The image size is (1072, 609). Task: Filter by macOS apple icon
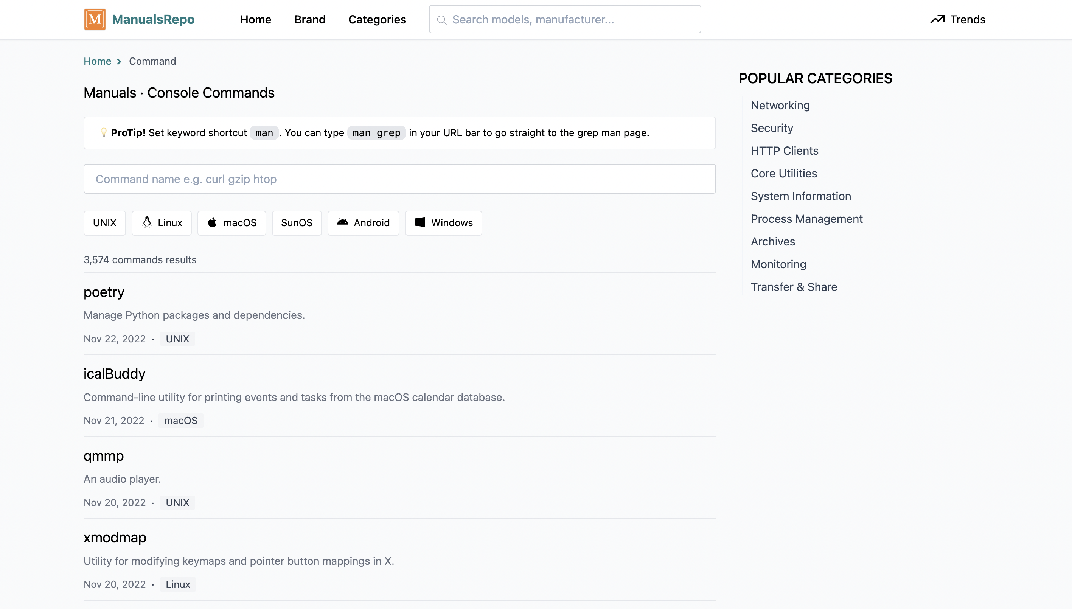coord(213,222)
